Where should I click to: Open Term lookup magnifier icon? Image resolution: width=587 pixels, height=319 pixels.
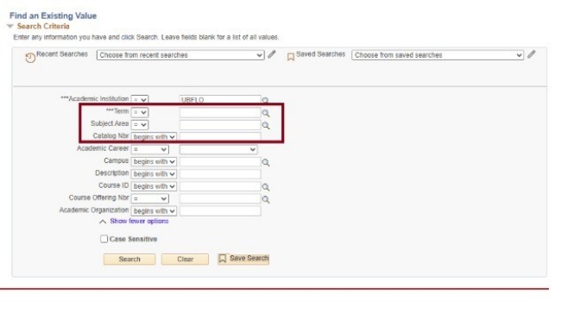pyautogui.click(x=265, y=113)
